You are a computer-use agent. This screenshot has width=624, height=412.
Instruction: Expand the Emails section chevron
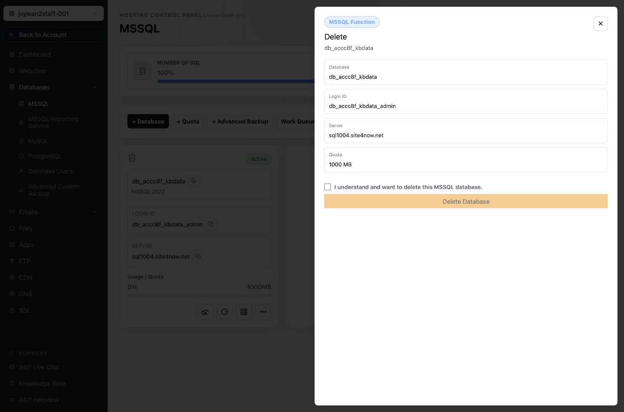pyautogui.click(x=94, y=212)
